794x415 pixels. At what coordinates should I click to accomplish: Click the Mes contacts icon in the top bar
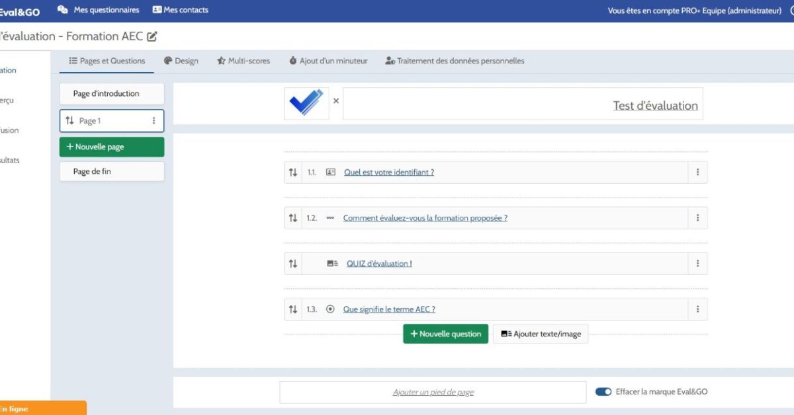tap(156, 9)
